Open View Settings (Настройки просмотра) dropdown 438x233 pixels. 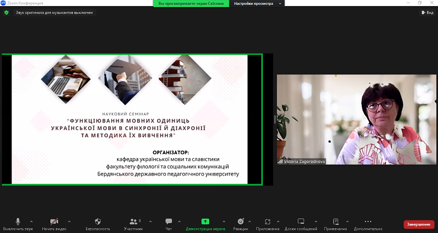coord(257,3)
